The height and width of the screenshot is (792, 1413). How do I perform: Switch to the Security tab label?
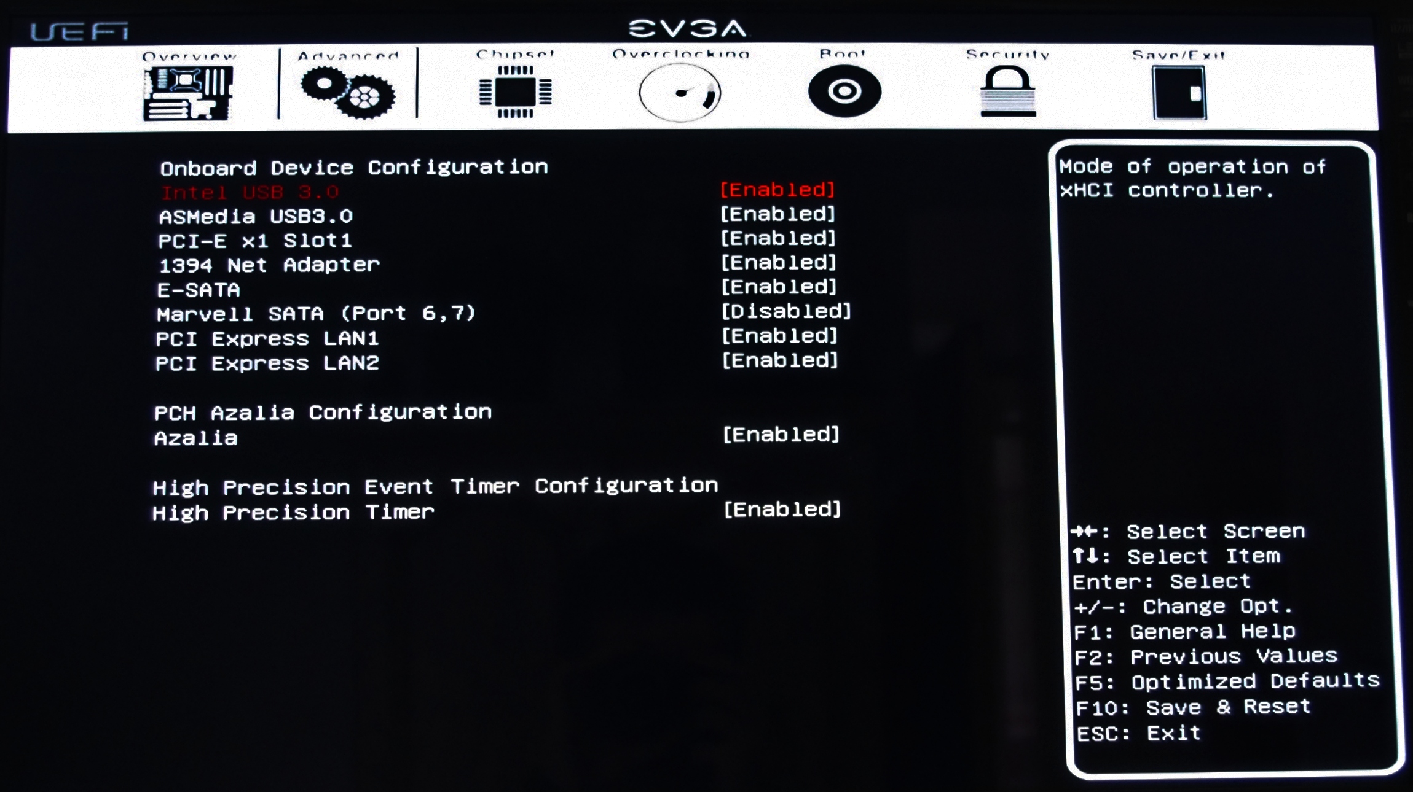tap(1007, 54)
